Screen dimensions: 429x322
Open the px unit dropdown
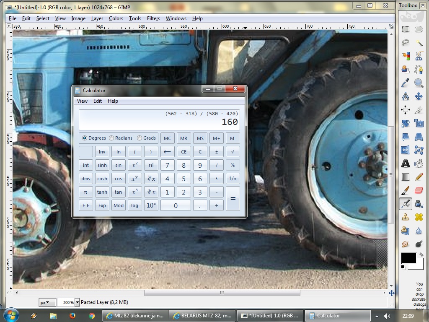[47, 302]
